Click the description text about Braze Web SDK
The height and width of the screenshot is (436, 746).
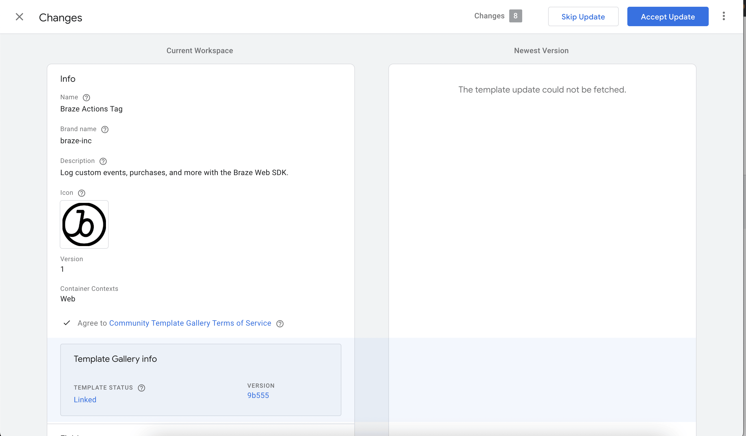click(174, 173)
